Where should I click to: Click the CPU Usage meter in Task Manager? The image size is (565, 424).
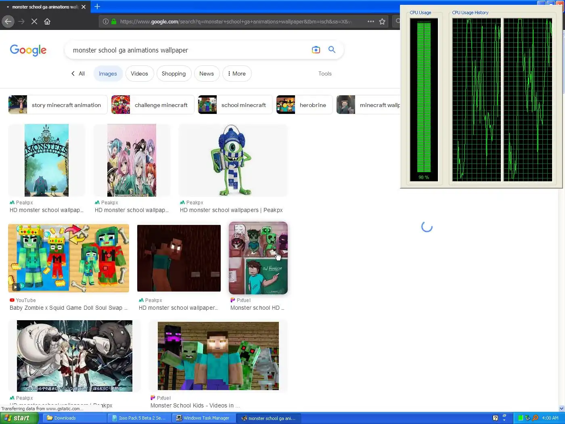(424, 99)
